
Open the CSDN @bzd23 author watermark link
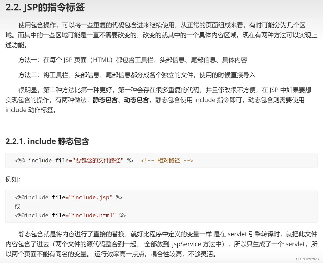307,259
